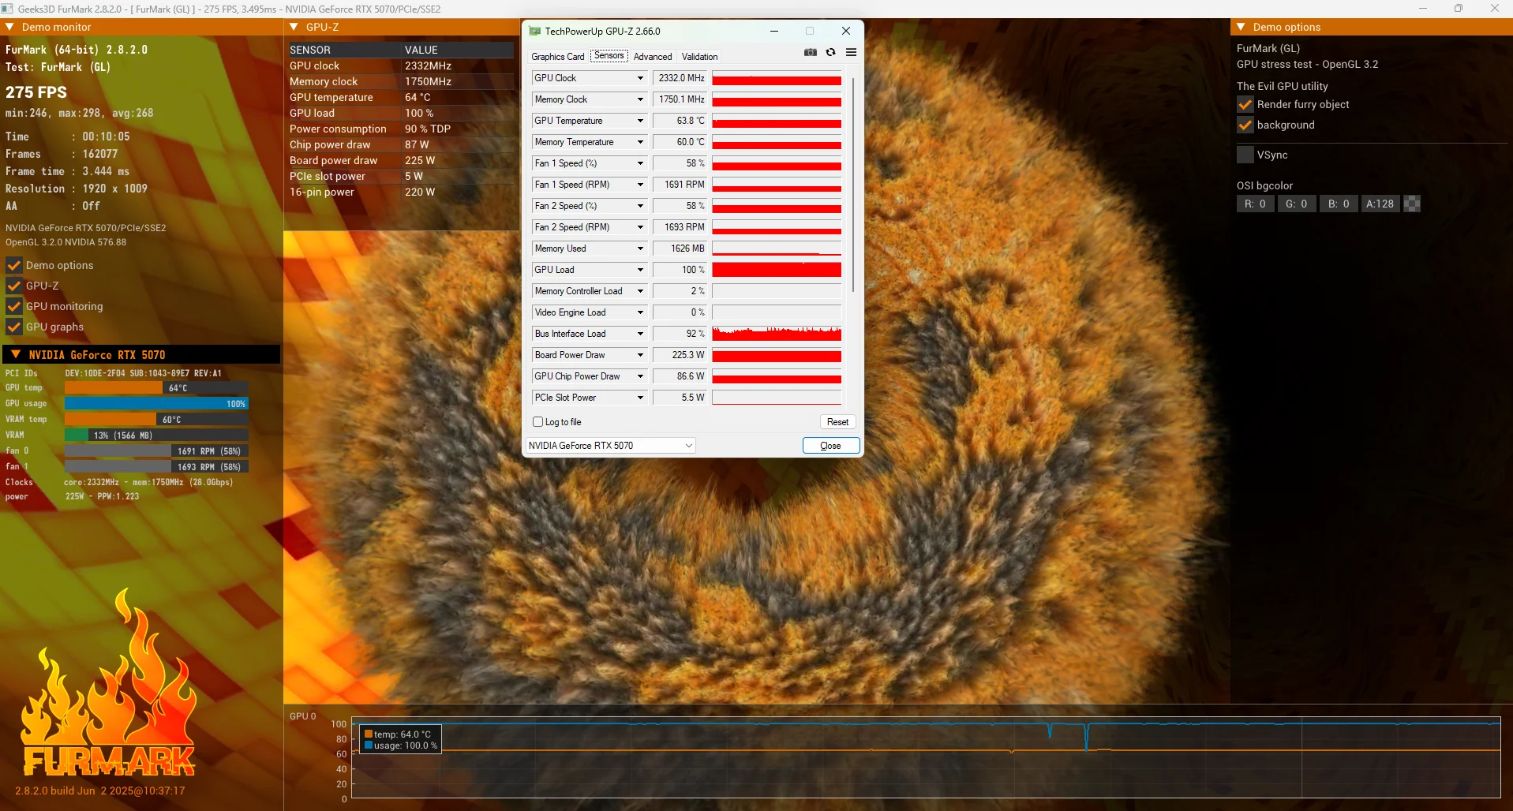The image size is (1513, 811).
Task: Close the GPU-Z window with the X
Action: tap(846, 31)
